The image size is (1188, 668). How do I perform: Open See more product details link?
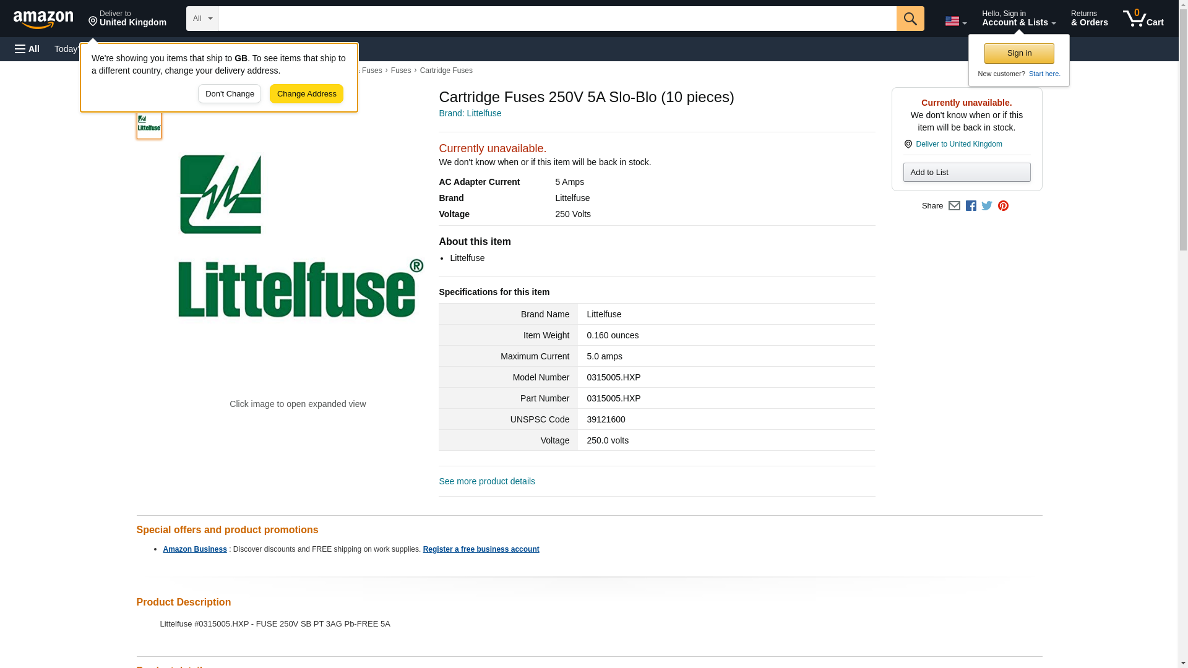[x=486, y=481]
